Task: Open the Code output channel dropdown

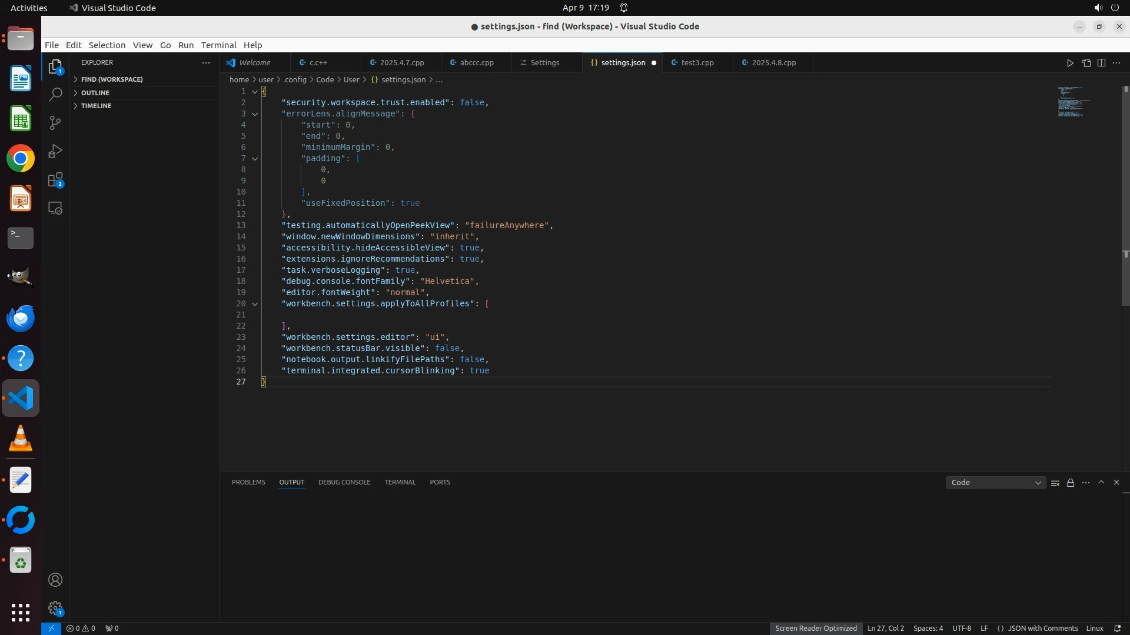Action: point(996,483)
